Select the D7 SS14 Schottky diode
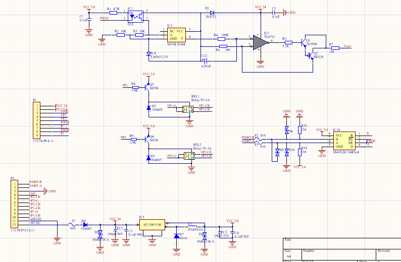This screenshot has width=401, height=262. [176, 236]
